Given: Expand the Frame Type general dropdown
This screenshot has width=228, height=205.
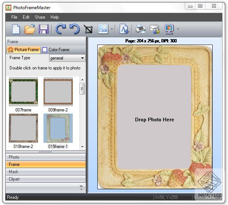Looking at the screenshot, I should click(67, 58).
